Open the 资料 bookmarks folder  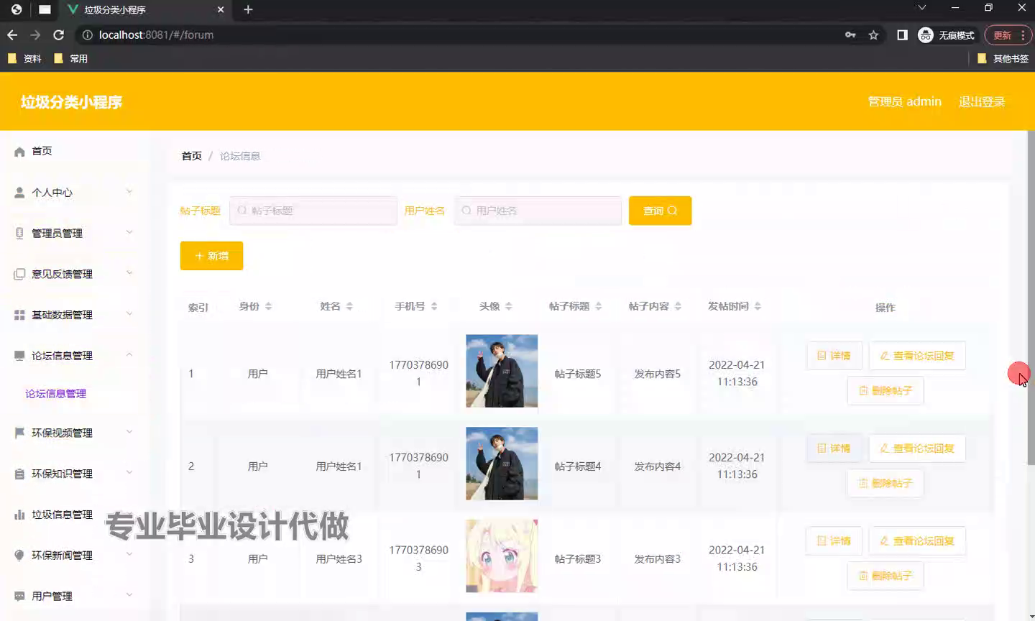coord(24,58)
